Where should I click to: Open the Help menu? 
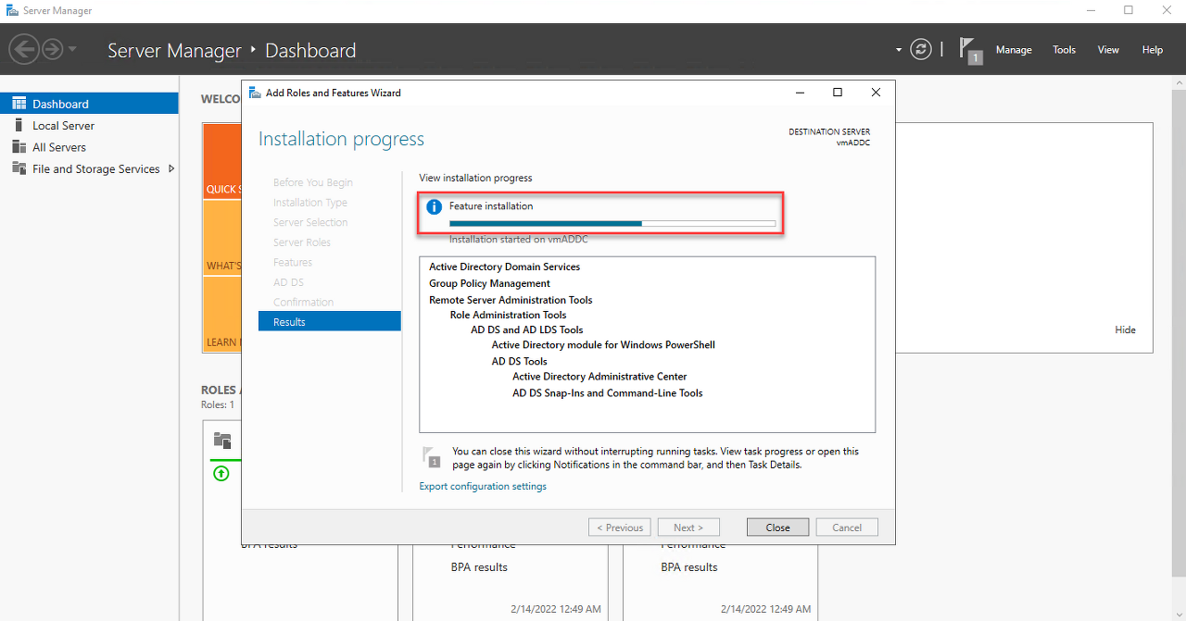click(x=1152, y=50)
